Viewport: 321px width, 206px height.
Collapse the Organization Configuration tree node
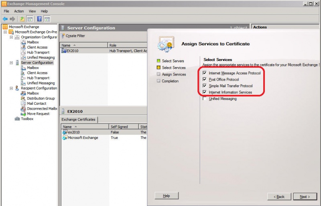point(11,37)
